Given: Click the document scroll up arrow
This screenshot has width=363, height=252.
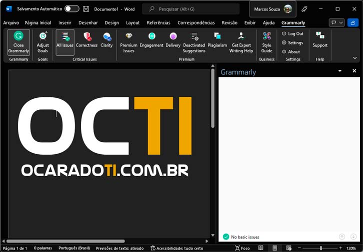Looking at the screenshot, I should tap(213, 66).
